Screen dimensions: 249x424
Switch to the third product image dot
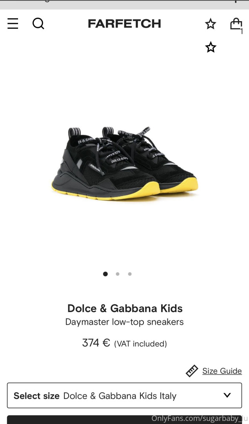130,274
